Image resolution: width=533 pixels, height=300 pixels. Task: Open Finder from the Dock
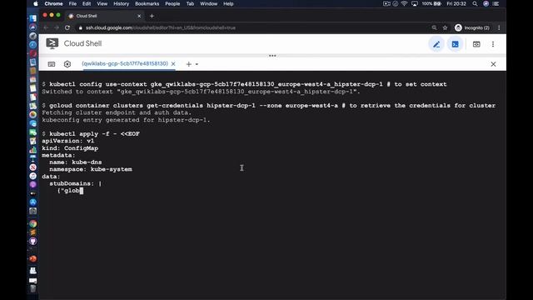33,18
